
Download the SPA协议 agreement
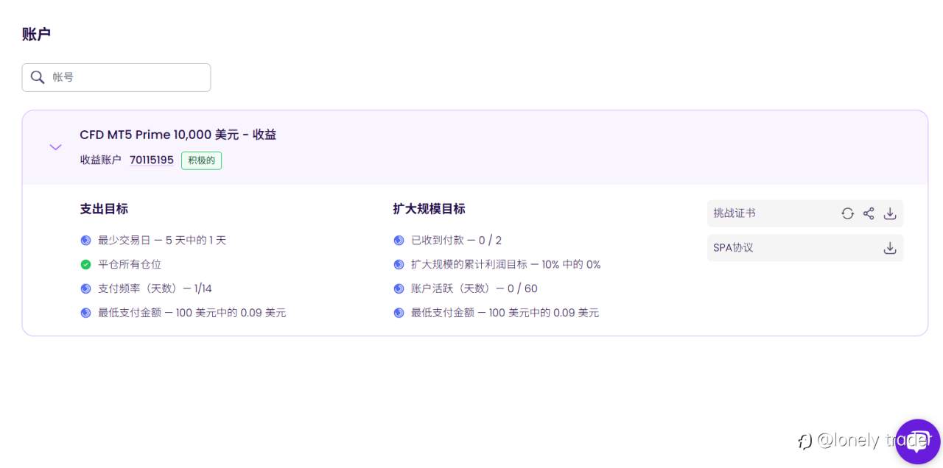click(x=890, y=248)
